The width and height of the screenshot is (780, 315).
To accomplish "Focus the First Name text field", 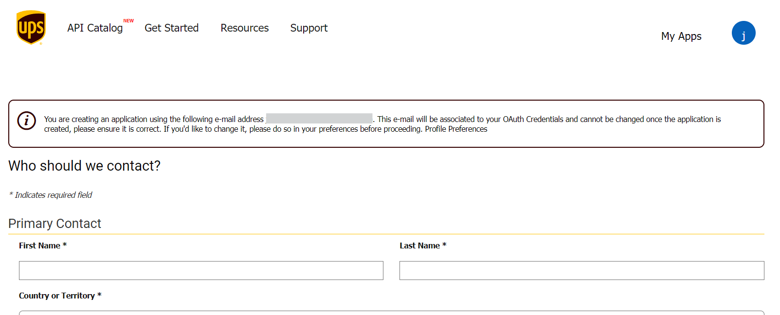I will point(201,271).
